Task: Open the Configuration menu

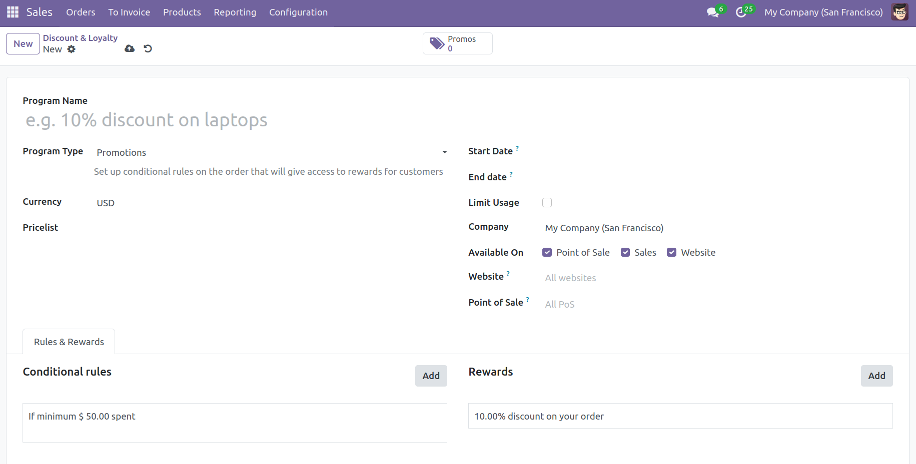Action: pos(298,12)
